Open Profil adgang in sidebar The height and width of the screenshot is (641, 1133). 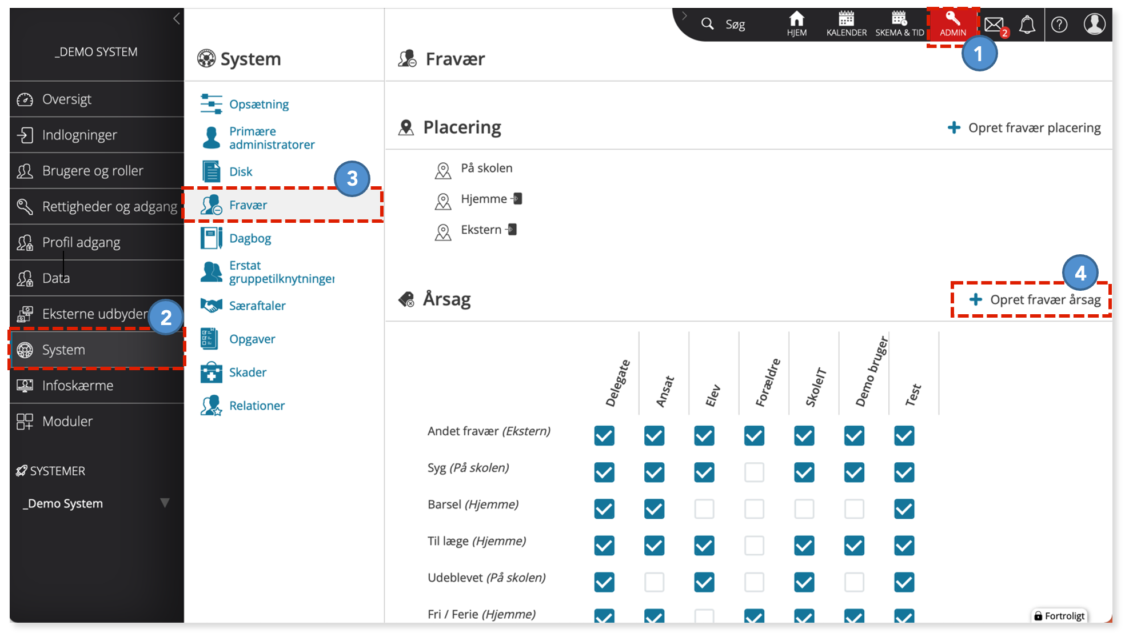pos(97,242)
